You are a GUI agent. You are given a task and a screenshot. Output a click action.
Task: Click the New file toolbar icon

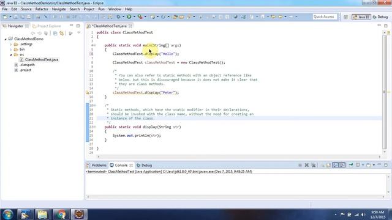[5, 16]
